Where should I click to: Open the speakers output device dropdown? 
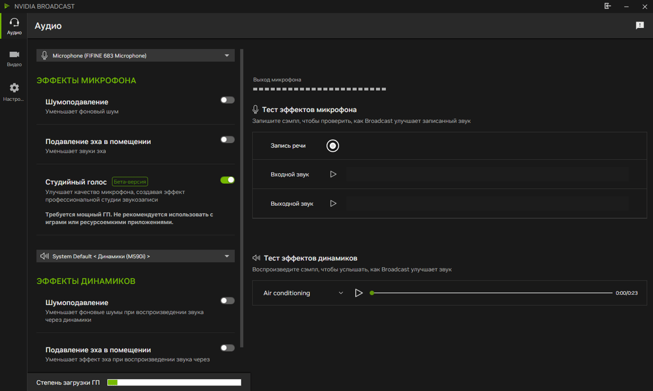tap(135, 256)
